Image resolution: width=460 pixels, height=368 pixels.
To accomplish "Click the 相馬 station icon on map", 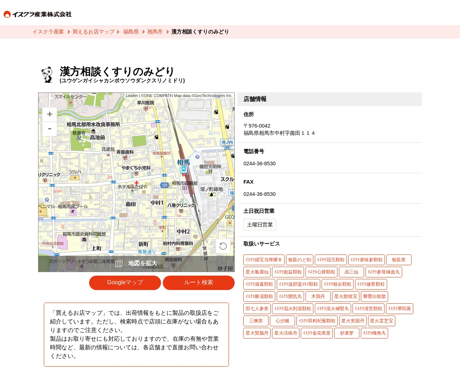I will 183,169.
